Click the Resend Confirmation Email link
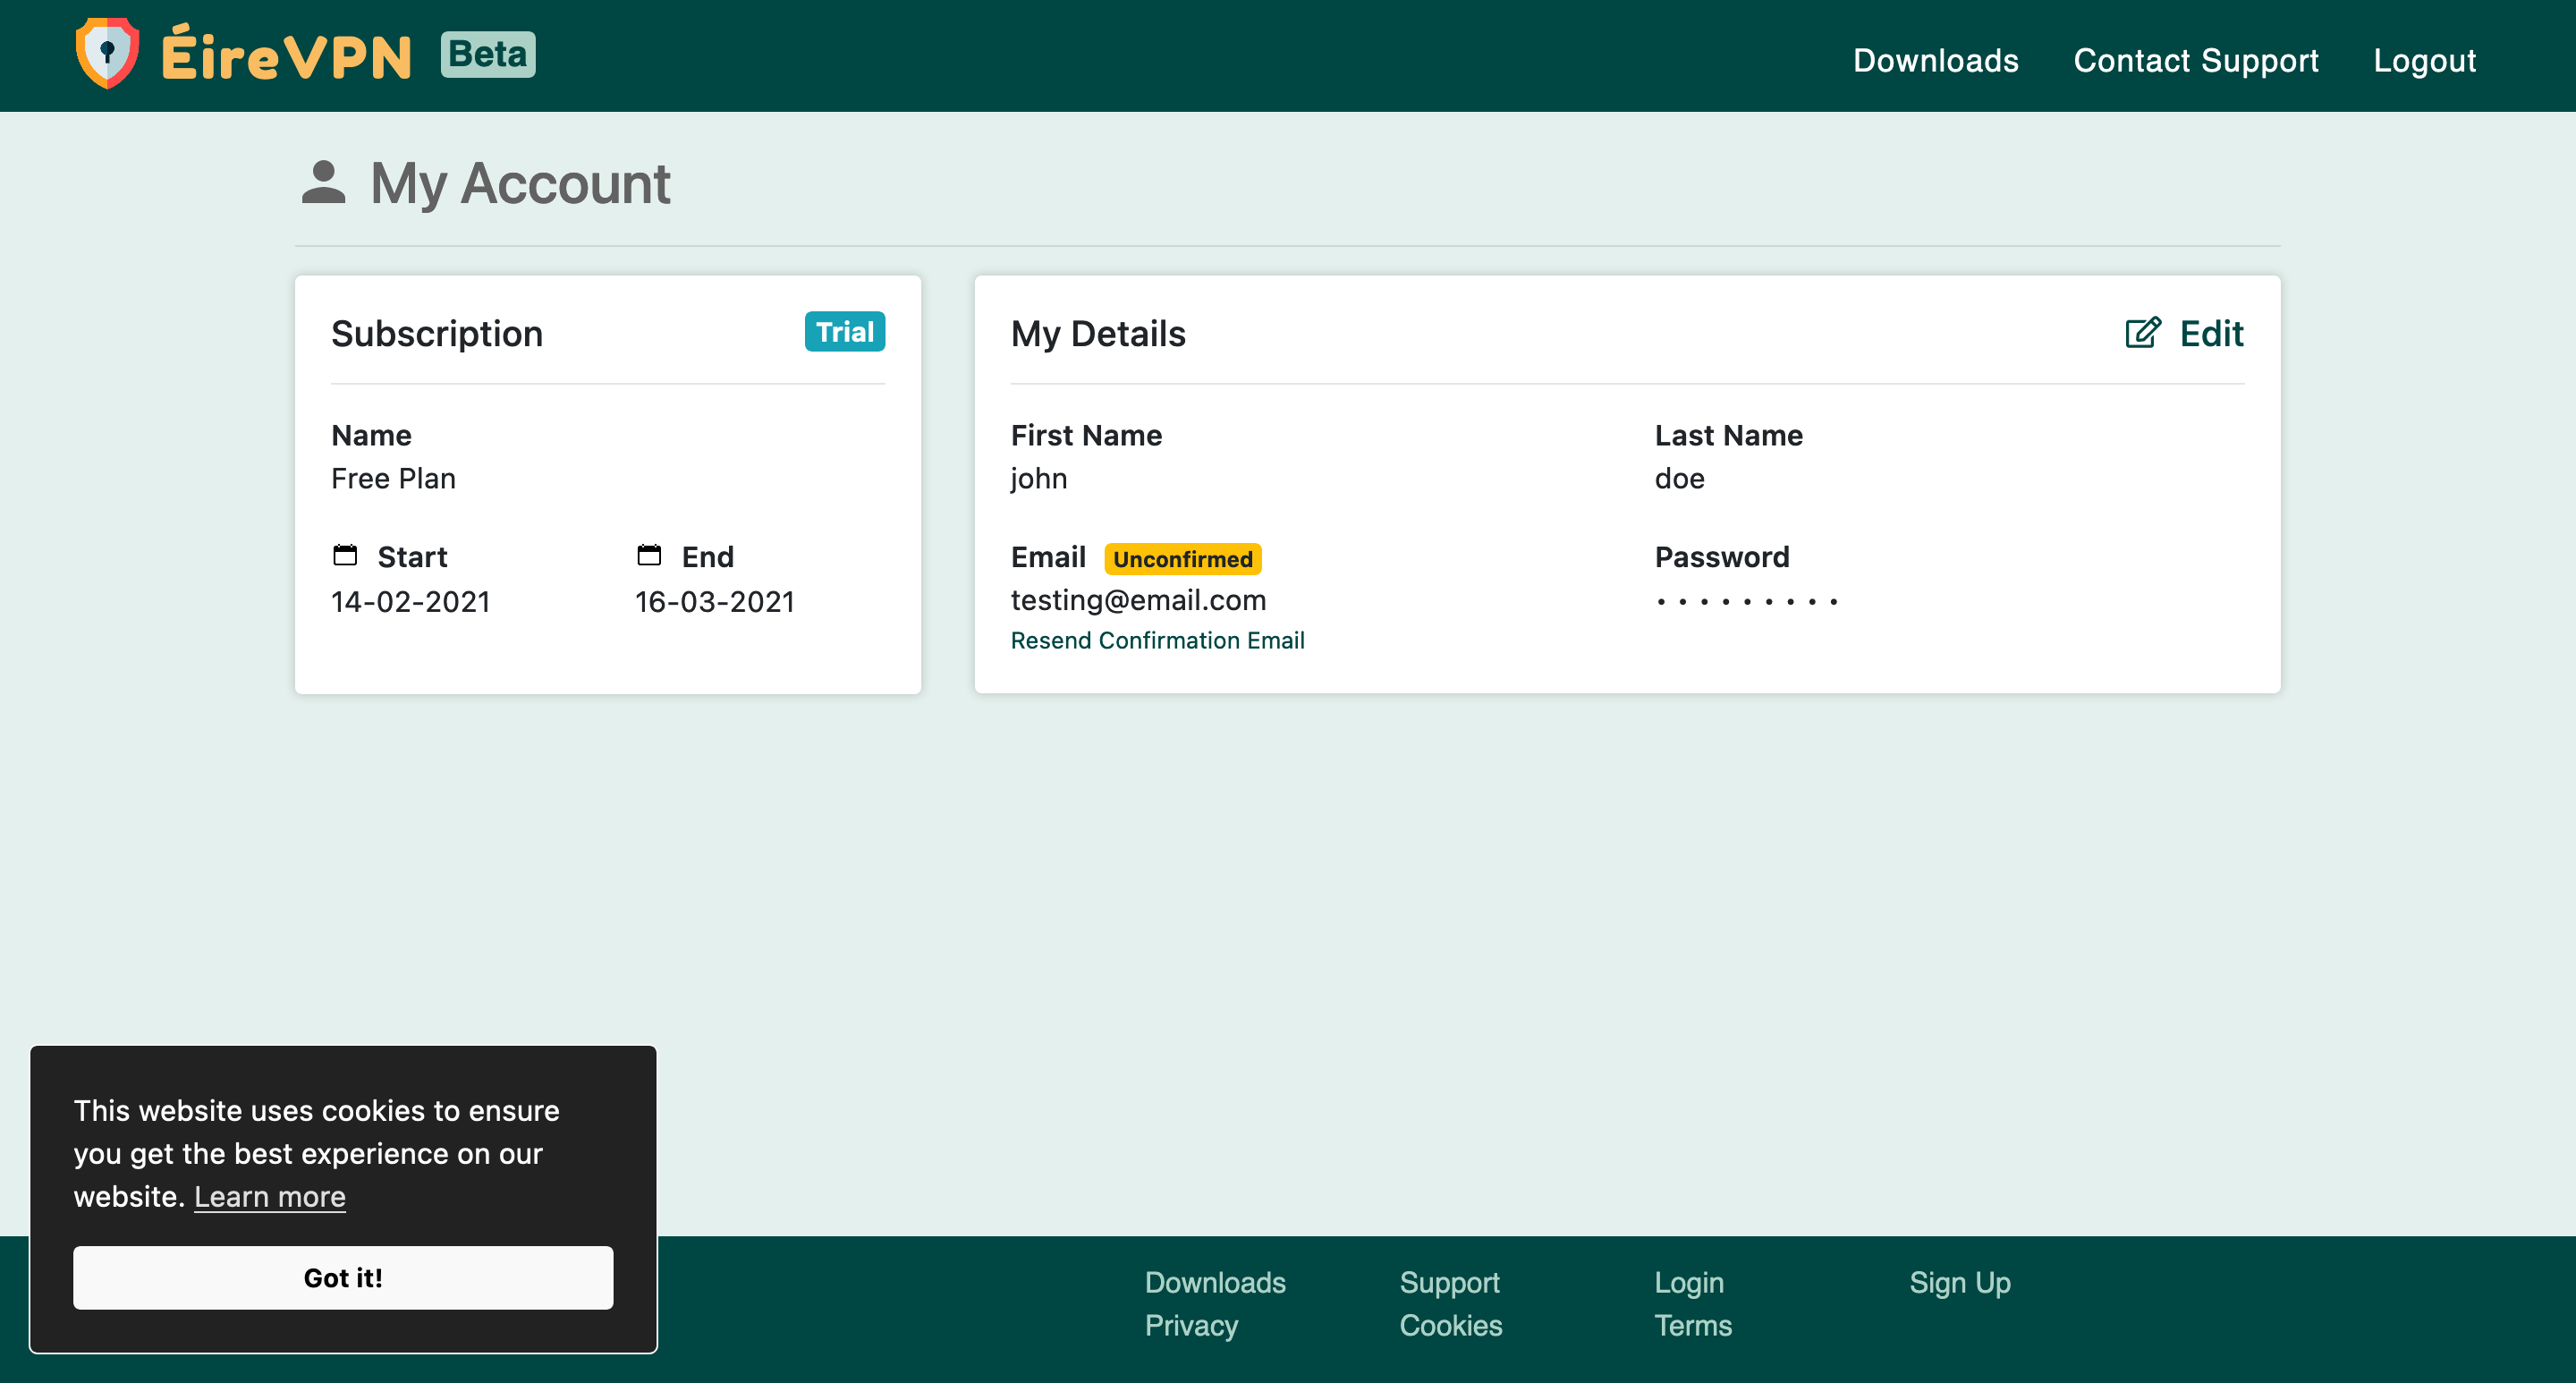Image resolution: width=2576 pixels, height=1383 pixels. [1158, 641]
